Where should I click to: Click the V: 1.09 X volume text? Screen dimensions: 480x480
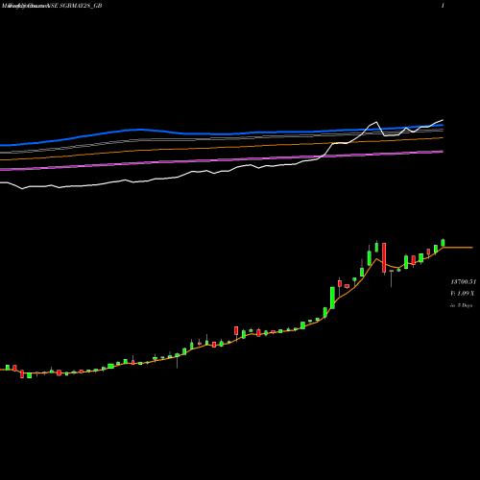462,294
